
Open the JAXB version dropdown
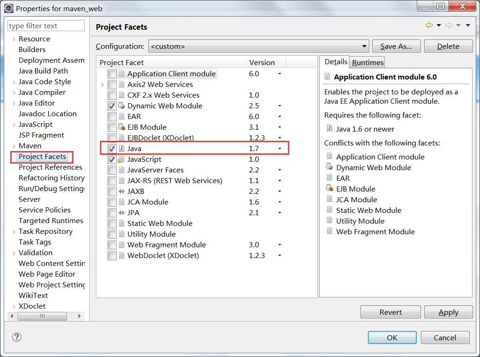tap(280, 192)
